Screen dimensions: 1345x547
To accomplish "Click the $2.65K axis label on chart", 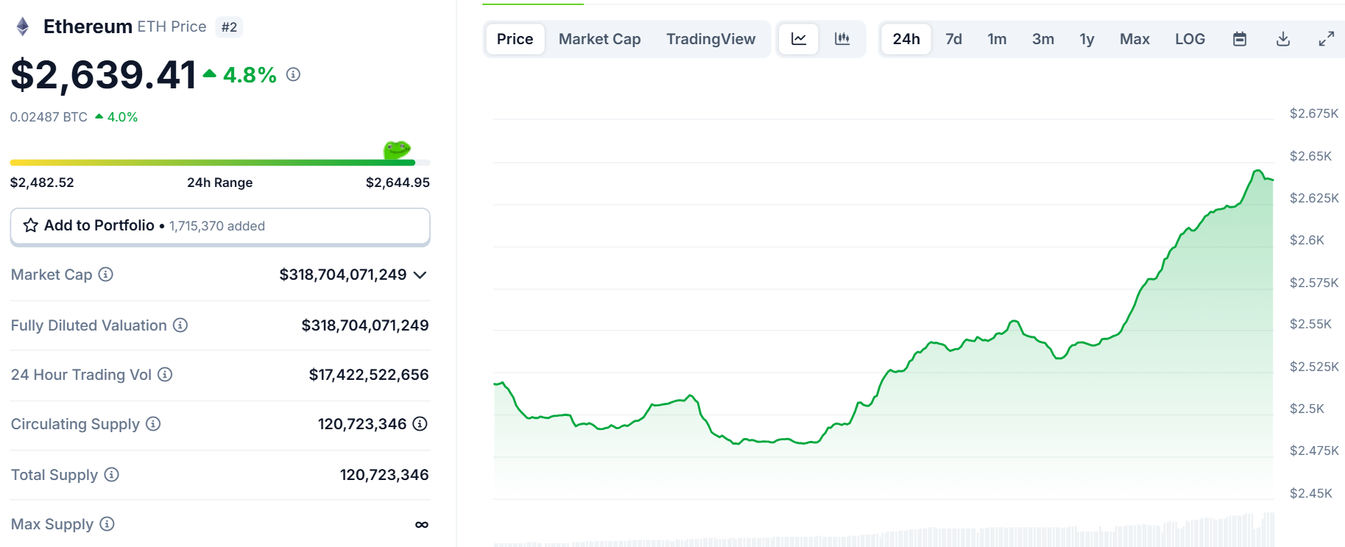I will 1310,156.
